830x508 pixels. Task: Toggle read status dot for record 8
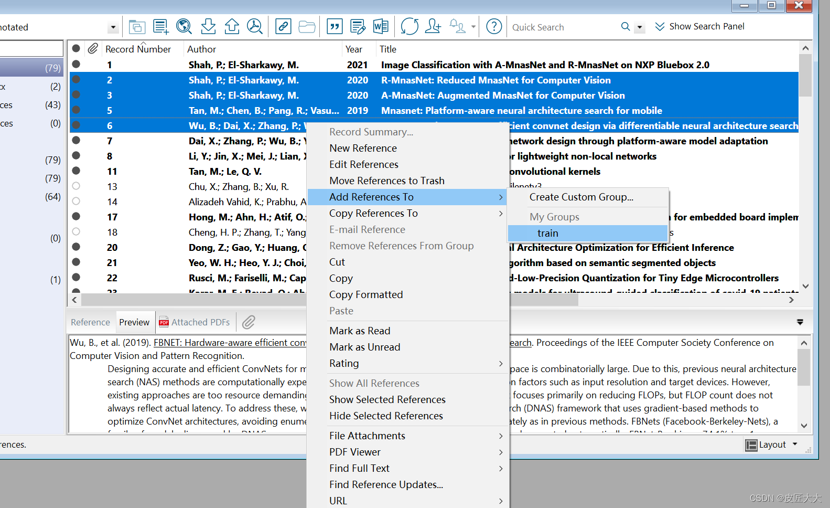point(76,155)
